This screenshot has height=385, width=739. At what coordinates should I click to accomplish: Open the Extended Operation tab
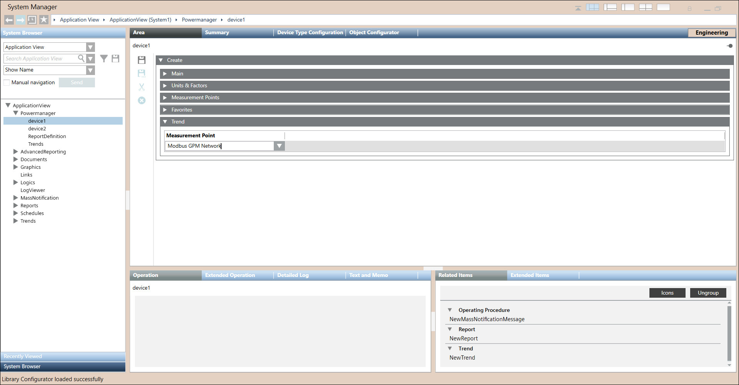[x=230, y=275]
